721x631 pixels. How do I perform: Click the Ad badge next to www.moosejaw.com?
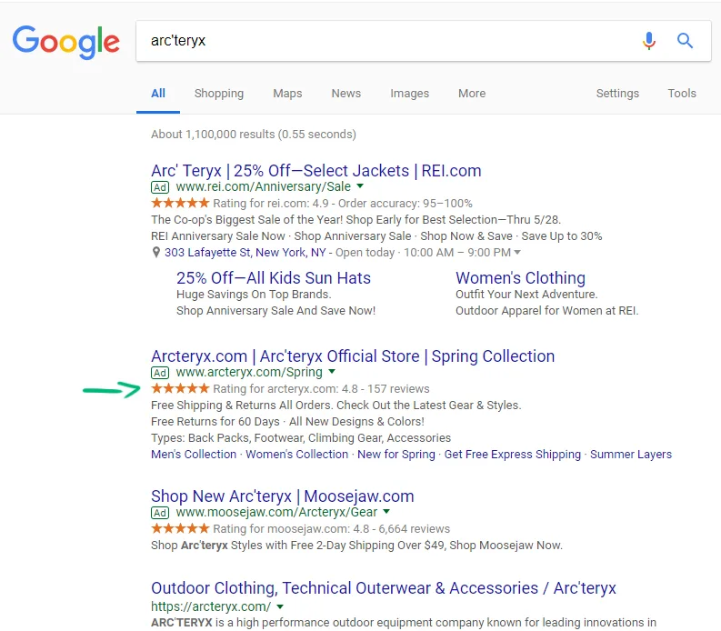(160, 512)
